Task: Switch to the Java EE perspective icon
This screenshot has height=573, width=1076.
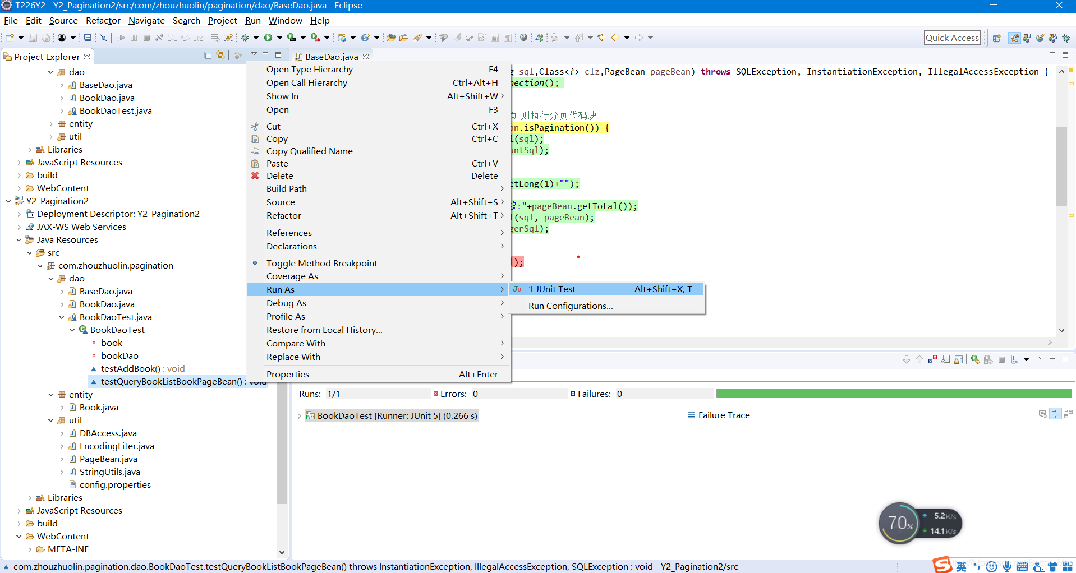Action: [x=1014, y=38]
